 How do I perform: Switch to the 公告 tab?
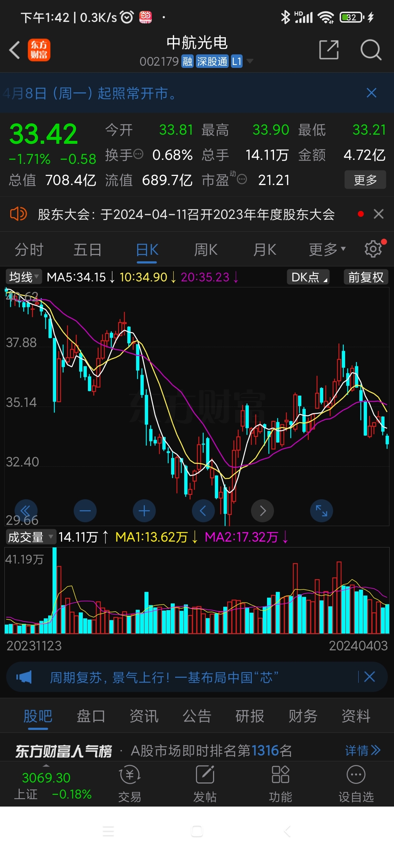click(x=197, y=716)
